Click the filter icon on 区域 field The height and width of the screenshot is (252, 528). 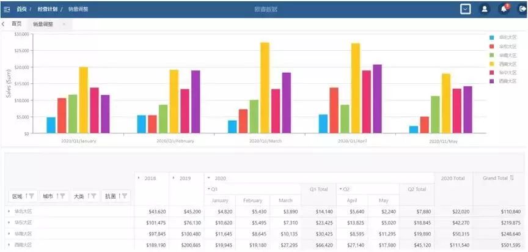tap(31, 196)
